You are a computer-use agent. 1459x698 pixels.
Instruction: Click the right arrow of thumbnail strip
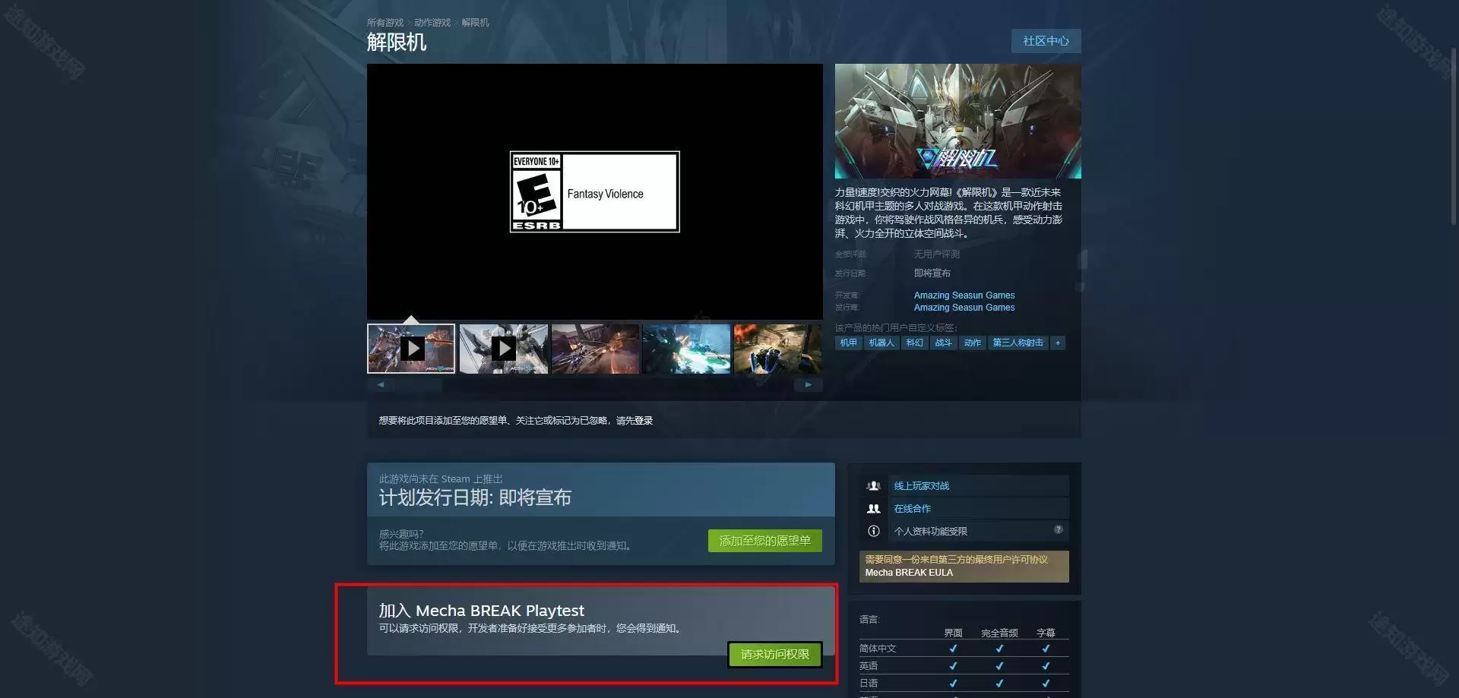tap(809, 384)
